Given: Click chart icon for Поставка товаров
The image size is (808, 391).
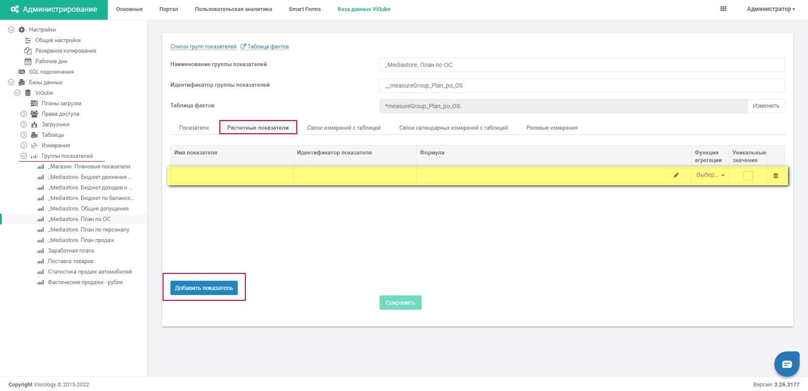Looking at the screenshot, I should [x=41, y=261].
